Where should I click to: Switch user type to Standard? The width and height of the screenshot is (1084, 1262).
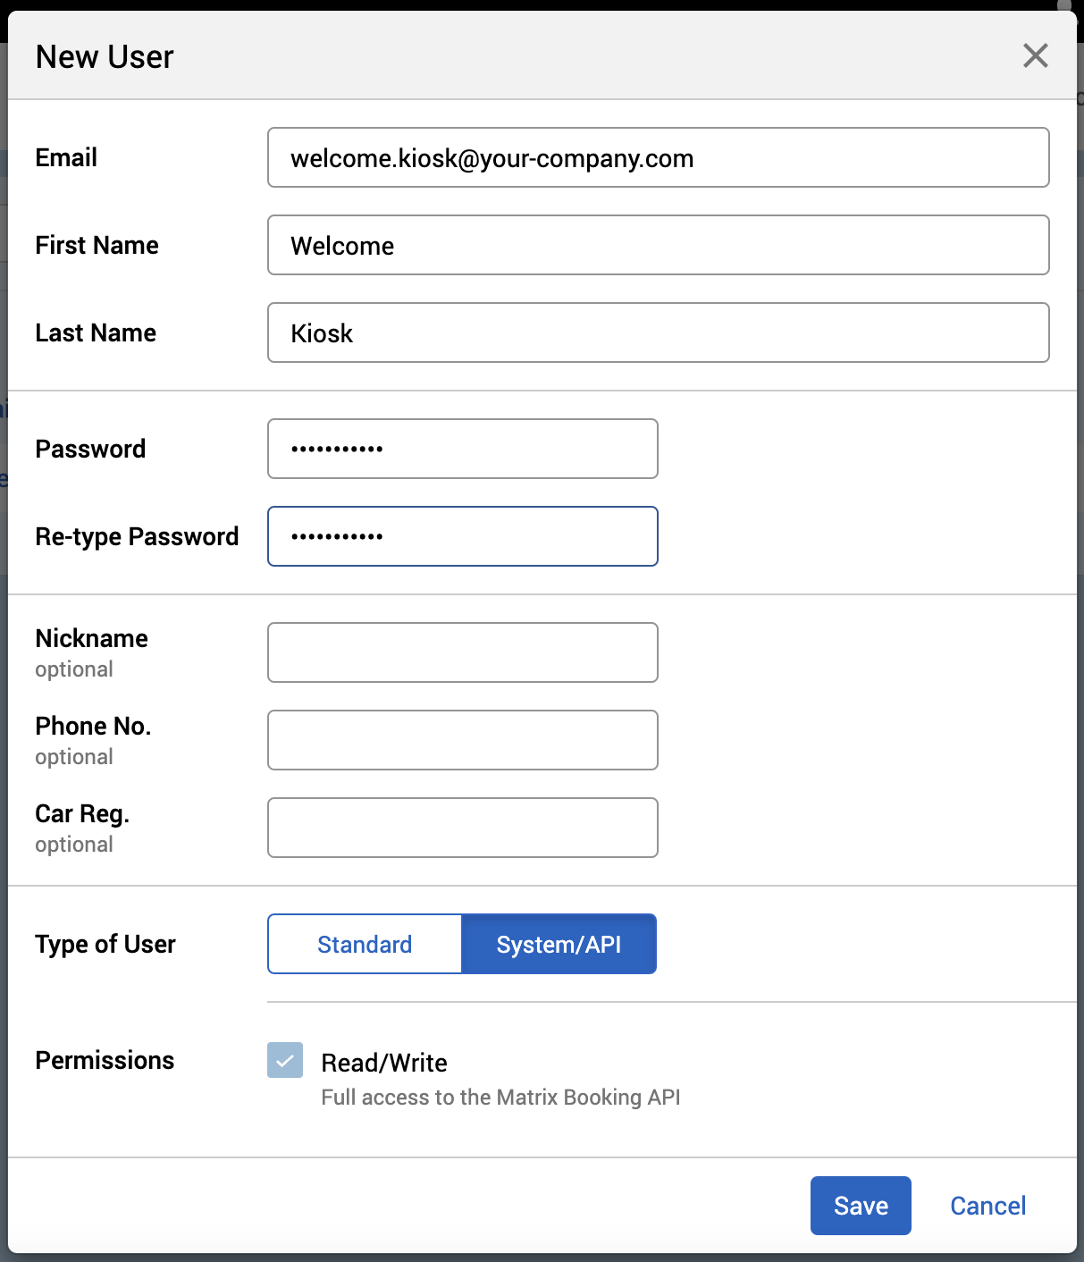365,945
